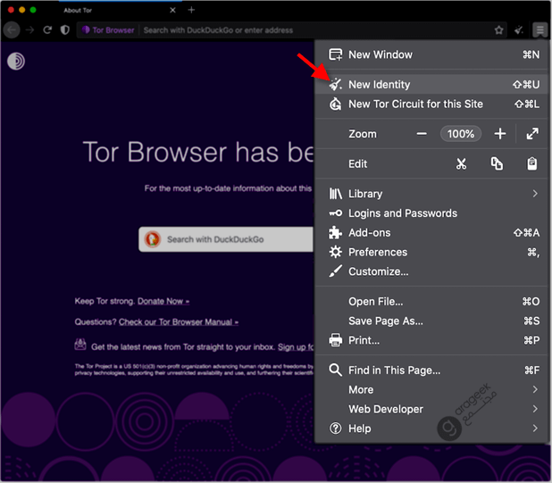
Task: Click the forward navigation arrow
Action: pos(30,29)
